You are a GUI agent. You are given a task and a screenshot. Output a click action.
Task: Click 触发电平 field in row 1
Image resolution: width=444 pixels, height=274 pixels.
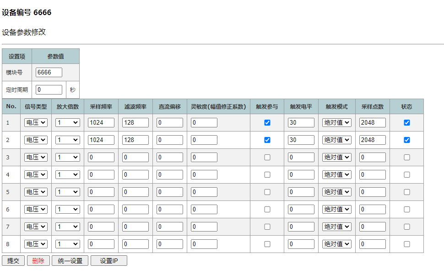click(x=301, y=123)
